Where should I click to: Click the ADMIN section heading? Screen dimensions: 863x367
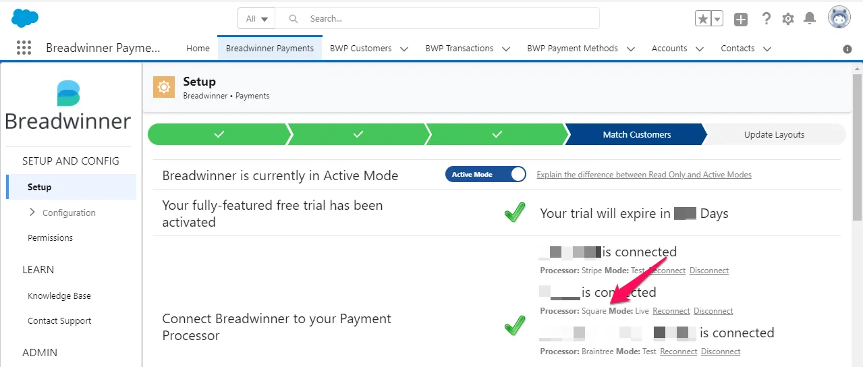40,353
